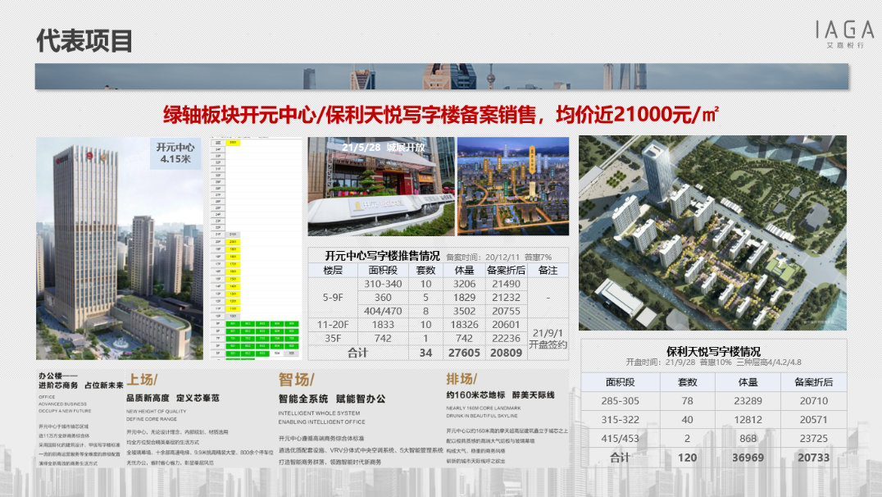This screenshot has width=882, height=497.
Task: Click the 智能全系统 赋能智办公 subheading
Action: point(332,399)
